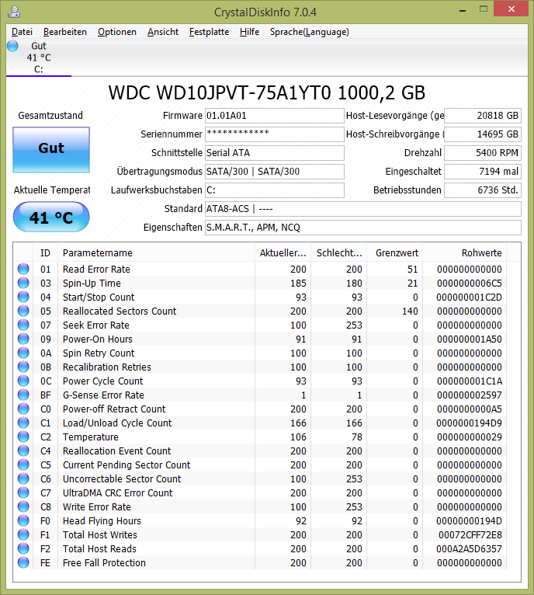Viewport: 534px width, 595px height.
Task: Click status orb for Head Flying Hours
Action: coord(23,520)
